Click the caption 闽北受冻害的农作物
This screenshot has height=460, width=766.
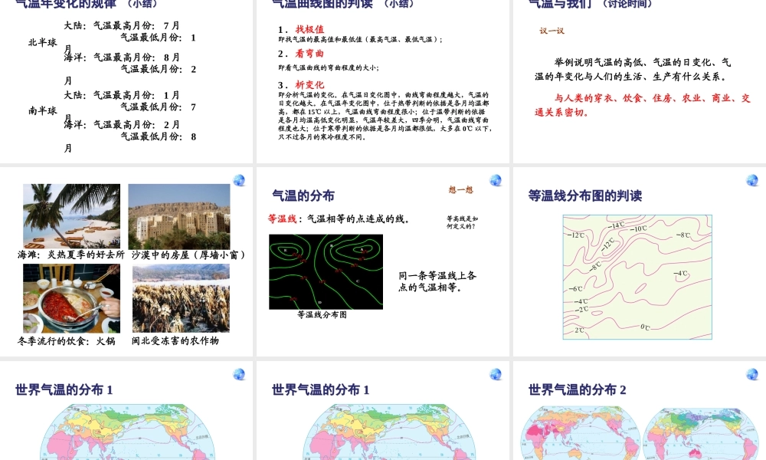tap(175, 340)
